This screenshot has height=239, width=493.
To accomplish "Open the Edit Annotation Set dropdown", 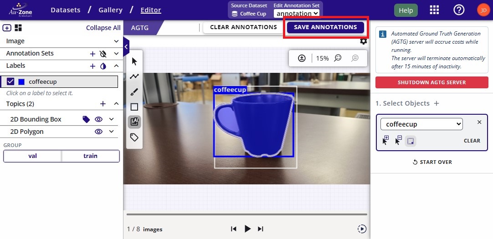I will coord(297,14).
